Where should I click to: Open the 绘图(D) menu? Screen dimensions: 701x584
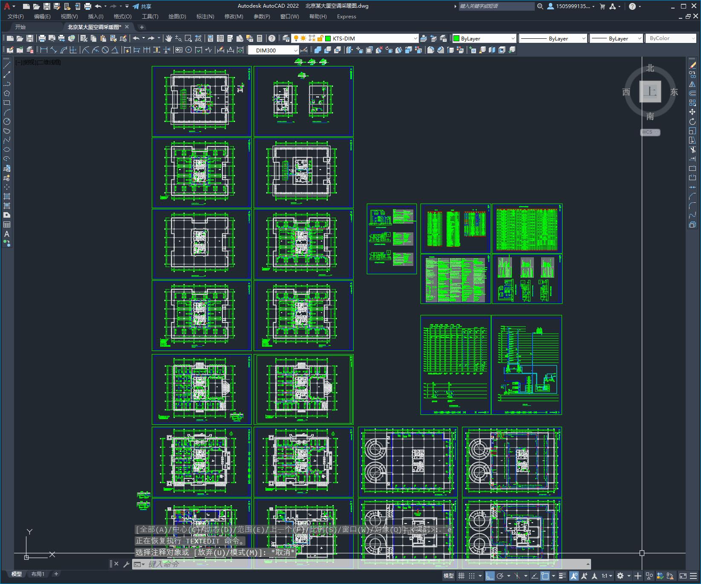coord(177,17)
